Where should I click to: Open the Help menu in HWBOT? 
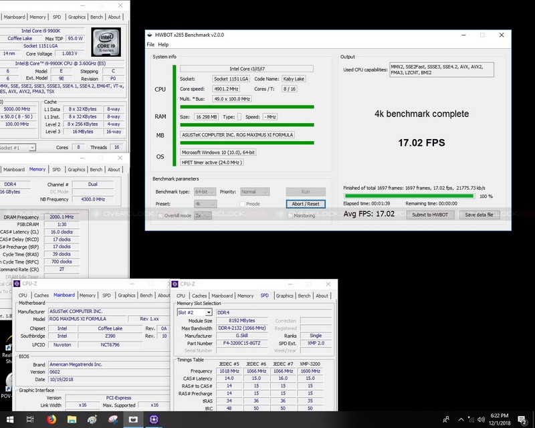163,44
